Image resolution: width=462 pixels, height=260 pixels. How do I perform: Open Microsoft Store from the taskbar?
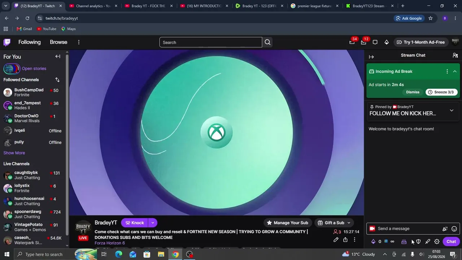[x=147, y=255]
